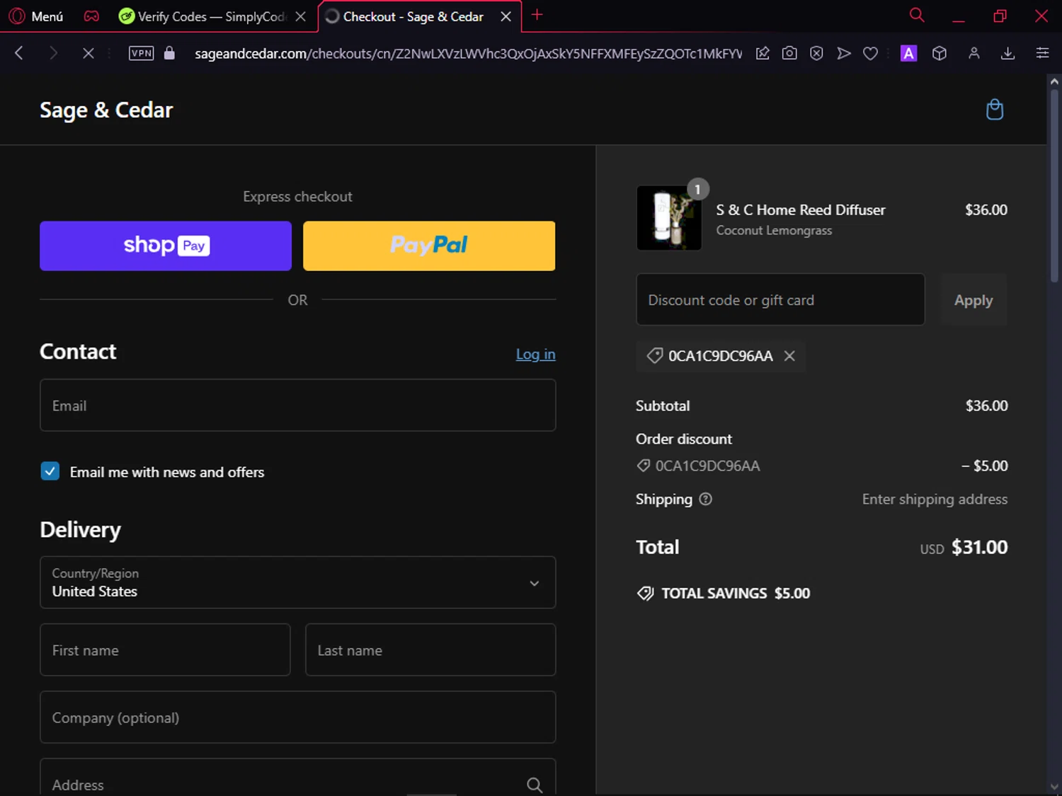Click the S & C Home Reed Diffuser name
Viewport: 1062px width, 796px height.
pos(801,210)
